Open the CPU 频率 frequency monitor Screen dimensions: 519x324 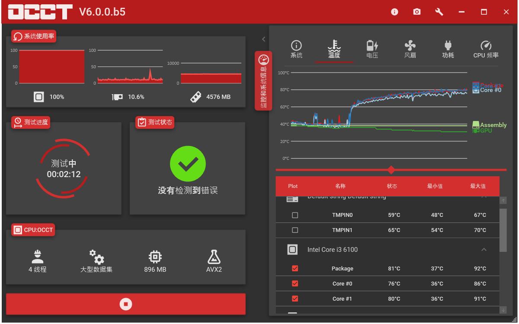pos(485,48)
